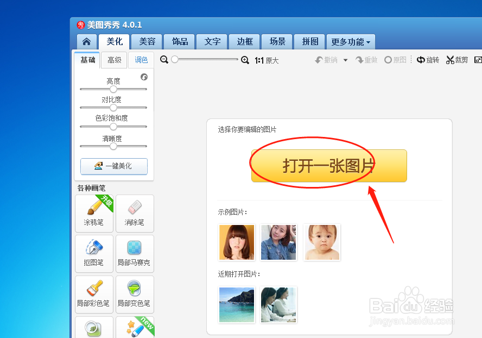Viewport: 482px width, 338px height.
Task: Select the 基础 sub-tab
Action: (x=87, y=60)
